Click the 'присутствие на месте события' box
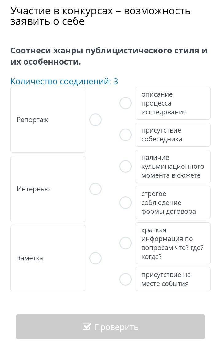Image resolution: width=221 pixels, height=346 pixels. click(173, 279)
